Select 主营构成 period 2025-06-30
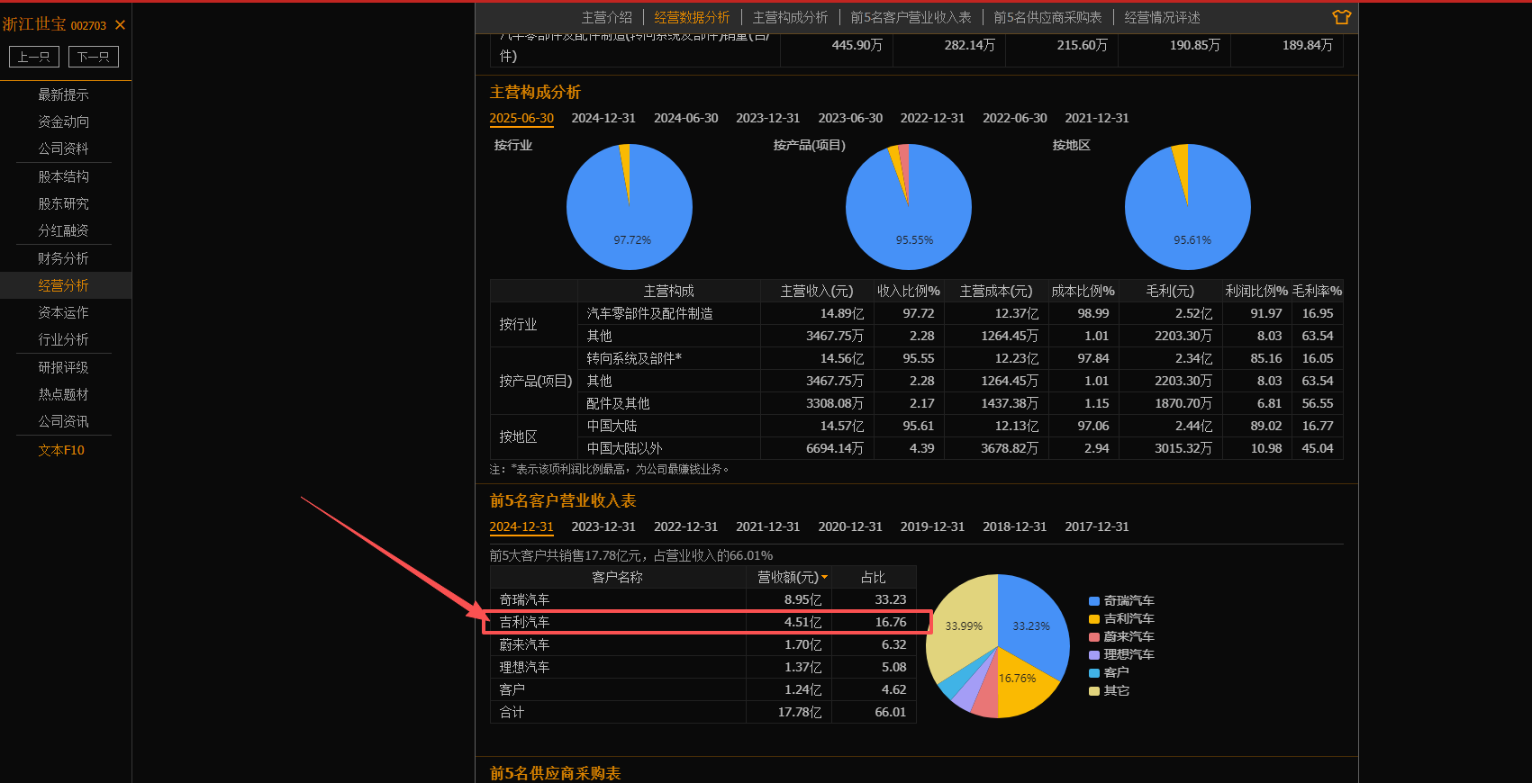Viewport: 1532px width, 783px height. 521,118
